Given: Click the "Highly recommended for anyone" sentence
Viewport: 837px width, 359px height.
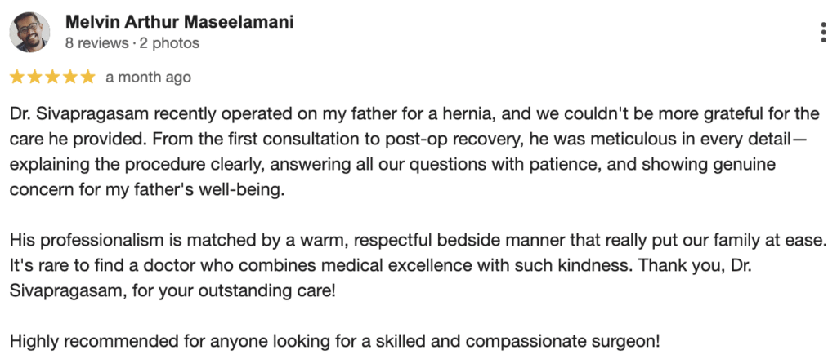Looking at the screenshot, I should [x=334, y=340].
